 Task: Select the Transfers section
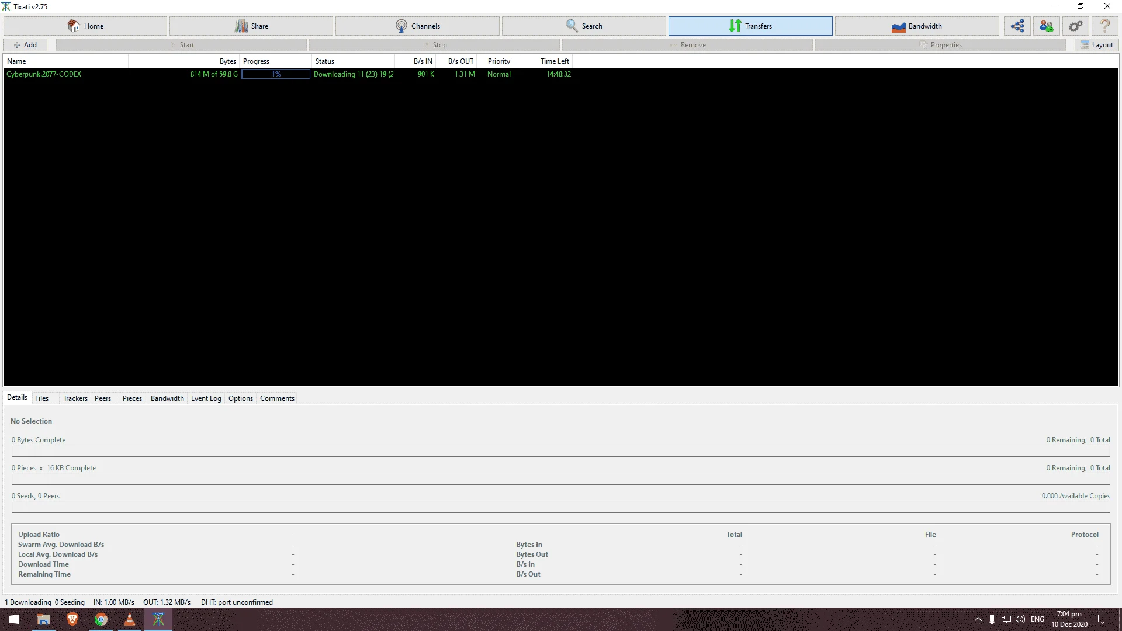pyautogui.click(x=750, y=26)
